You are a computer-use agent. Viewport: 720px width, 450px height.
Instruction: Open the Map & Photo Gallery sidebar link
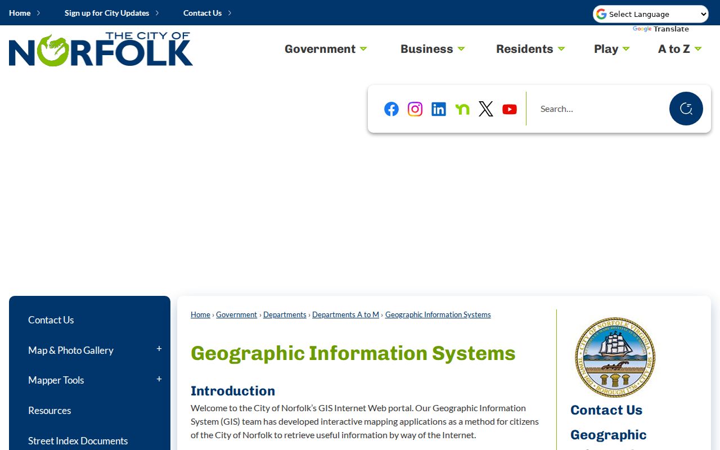71,350
